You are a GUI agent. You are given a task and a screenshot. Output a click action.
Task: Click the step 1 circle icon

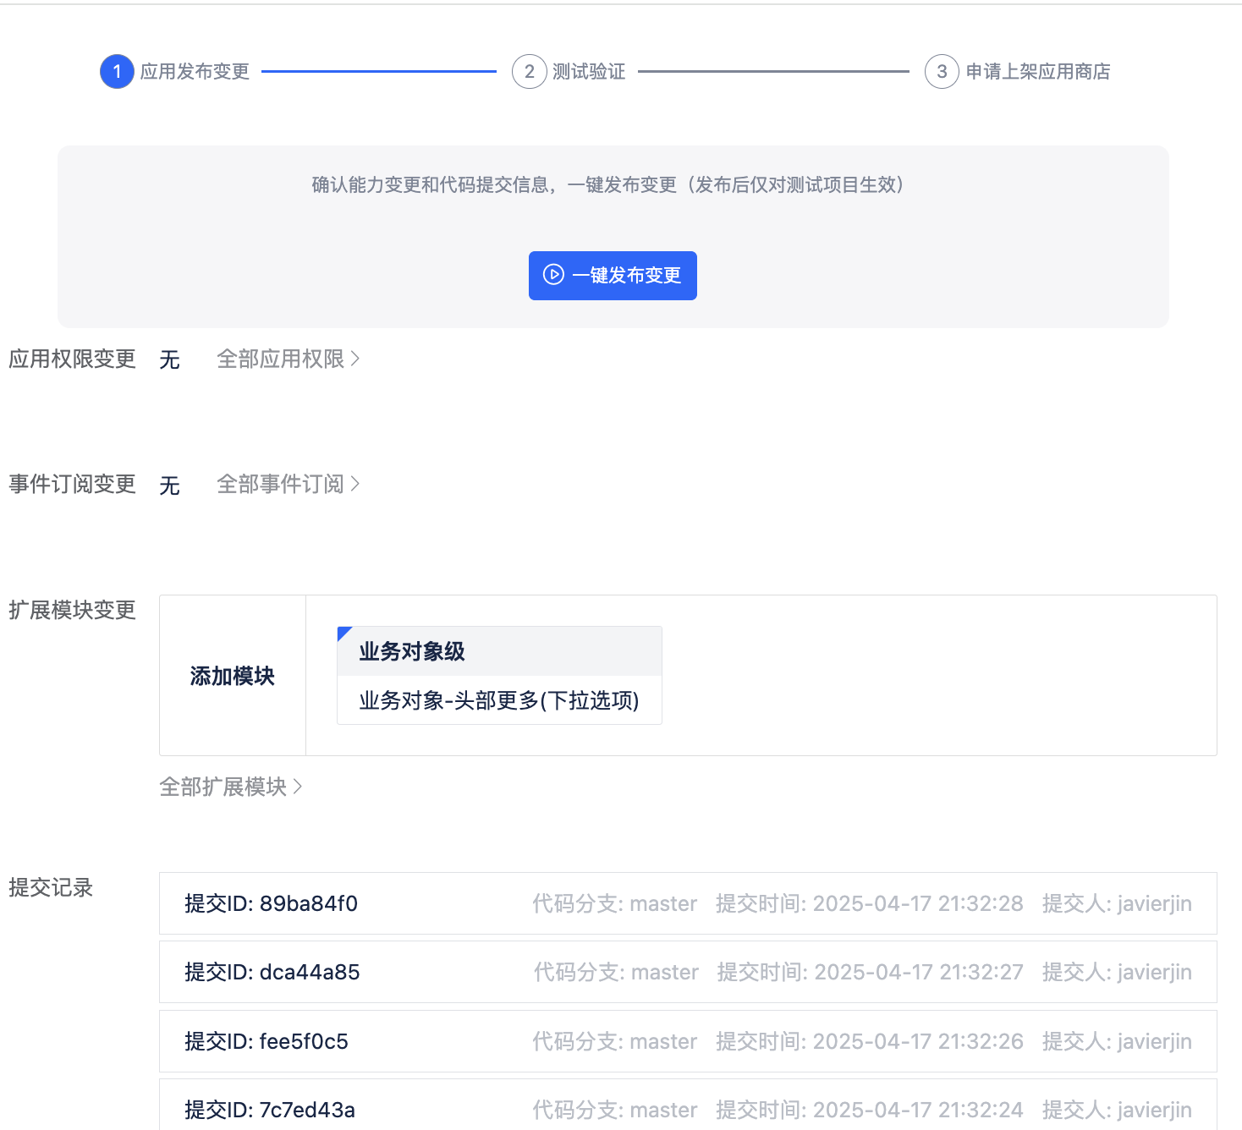pyautogui.click(x=117, y=72)
